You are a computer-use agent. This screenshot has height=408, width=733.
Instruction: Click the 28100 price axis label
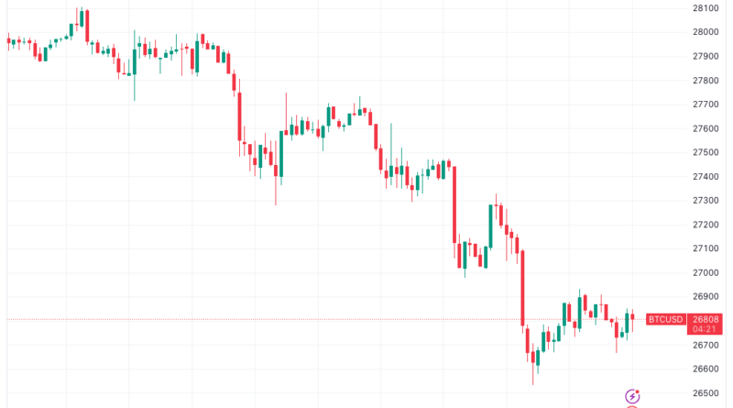tap(707, 8)
